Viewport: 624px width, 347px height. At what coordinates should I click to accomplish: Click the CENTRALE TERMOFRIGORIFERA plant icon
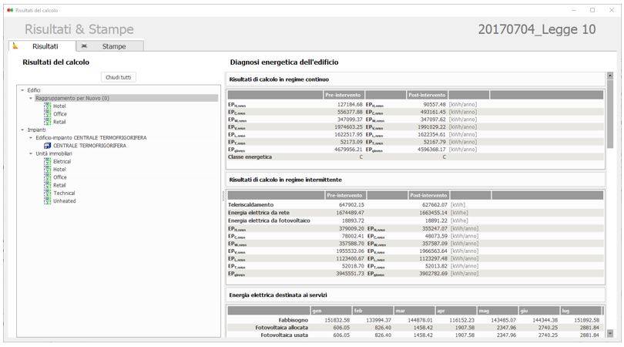47,146
